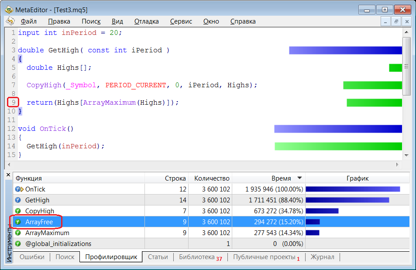Viewport: 416px width, 270px height.
Task: Click the OnTick time value 1 935 946 (100.00%)
Action: pyautogui.click(x=274, y=189)
